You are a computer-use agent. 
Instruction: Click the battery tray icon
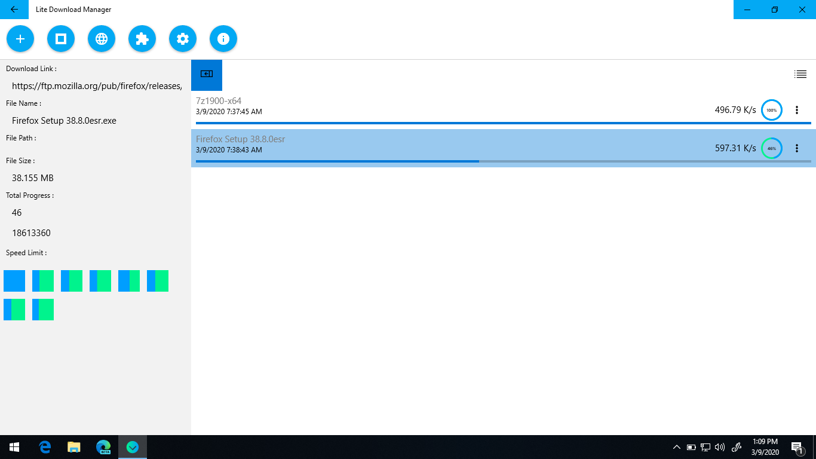pos(691,447)
